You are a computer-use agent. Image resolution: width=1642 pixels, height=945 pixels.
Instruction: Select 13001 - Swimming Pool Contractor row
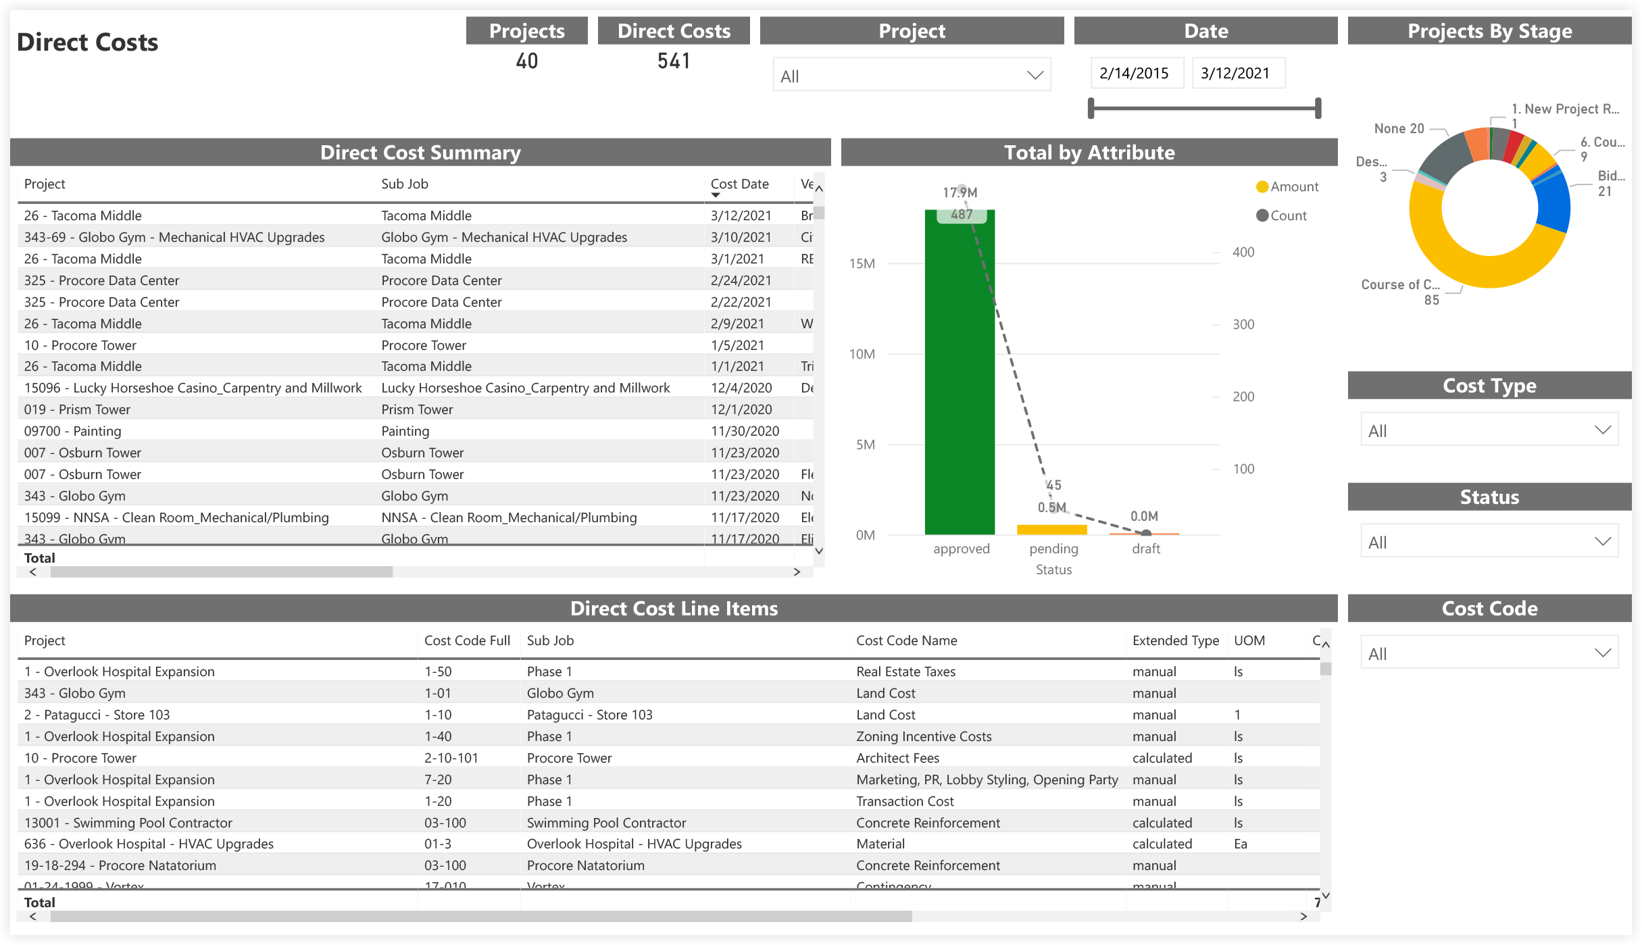[669, 823]
